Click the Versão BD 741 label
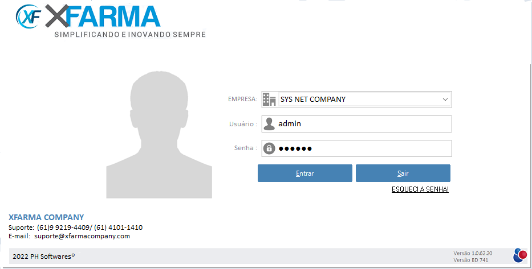This screenshot has width=532, height=269. pyautogui.click(x=470, y=260)
